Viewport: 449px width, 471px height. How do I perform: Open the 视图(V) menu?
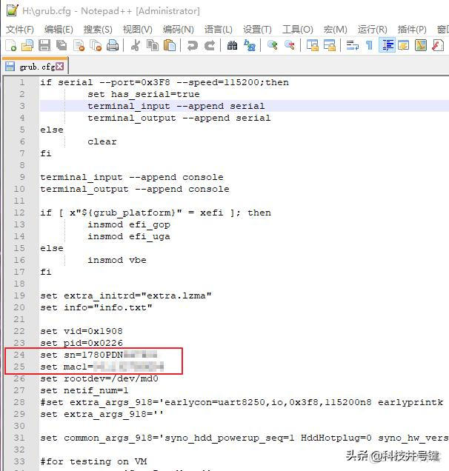137,30
